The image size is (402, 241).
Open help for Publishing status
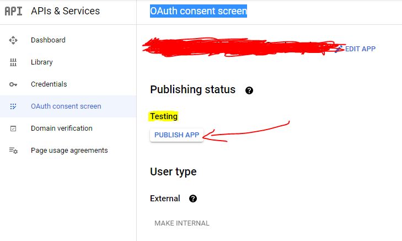coord(249,90)
